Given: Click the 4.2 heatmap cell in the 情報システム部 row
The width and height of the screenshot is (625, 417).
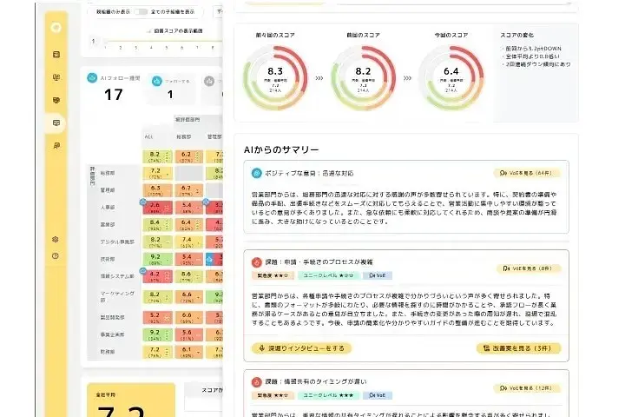Looking at the screenshot, I should tap(157, 276).
